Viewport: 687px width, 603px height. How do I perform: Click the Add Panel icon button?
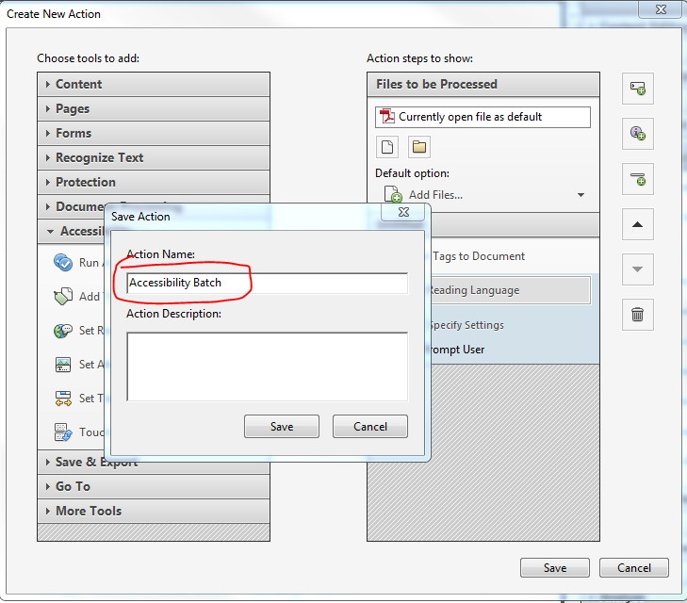[637, 89]
